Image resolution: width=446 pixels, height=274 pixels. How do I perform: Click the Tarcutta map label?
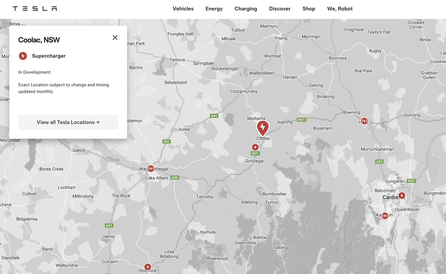coord(204,197)
